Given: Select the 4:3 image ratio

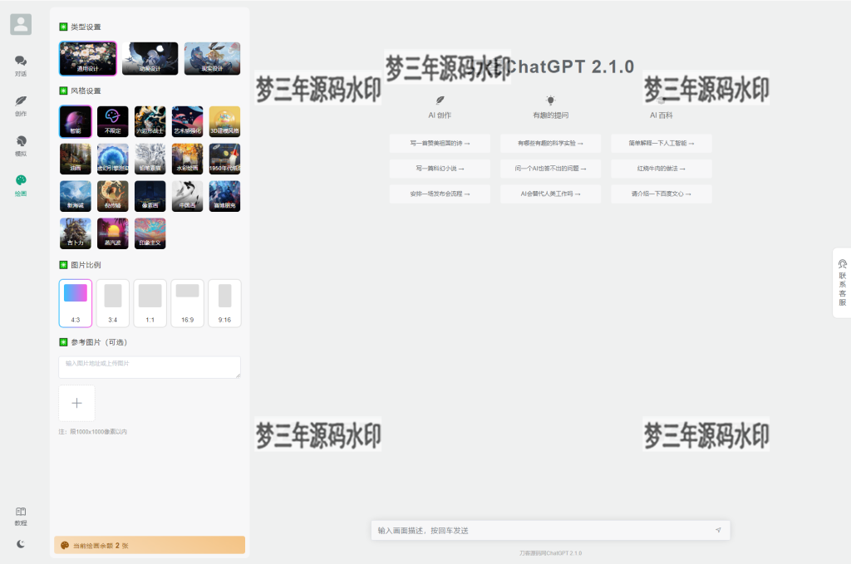Looking at the screenshot, I should point(76,303).
